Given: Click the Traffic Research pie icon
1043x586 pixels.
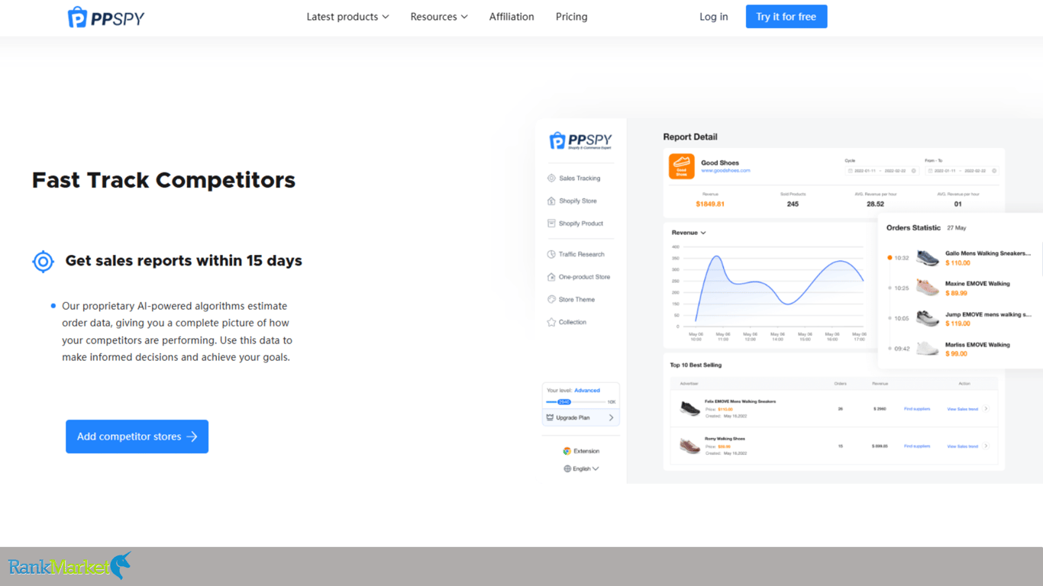Looking at the screenshot, I should (x=551, y=254).
